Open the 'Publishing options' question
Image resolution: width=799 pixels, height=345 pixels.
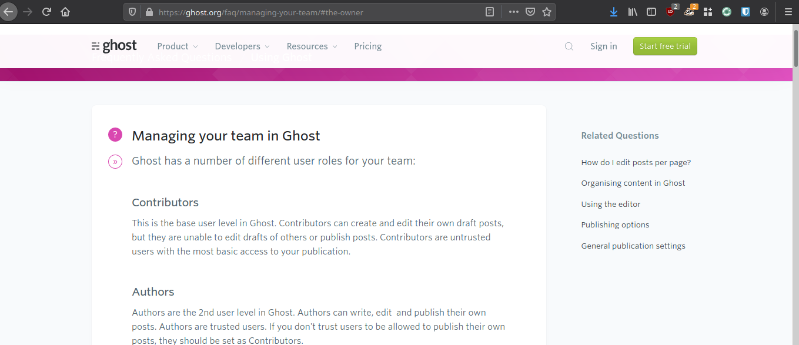click(616, 225)
